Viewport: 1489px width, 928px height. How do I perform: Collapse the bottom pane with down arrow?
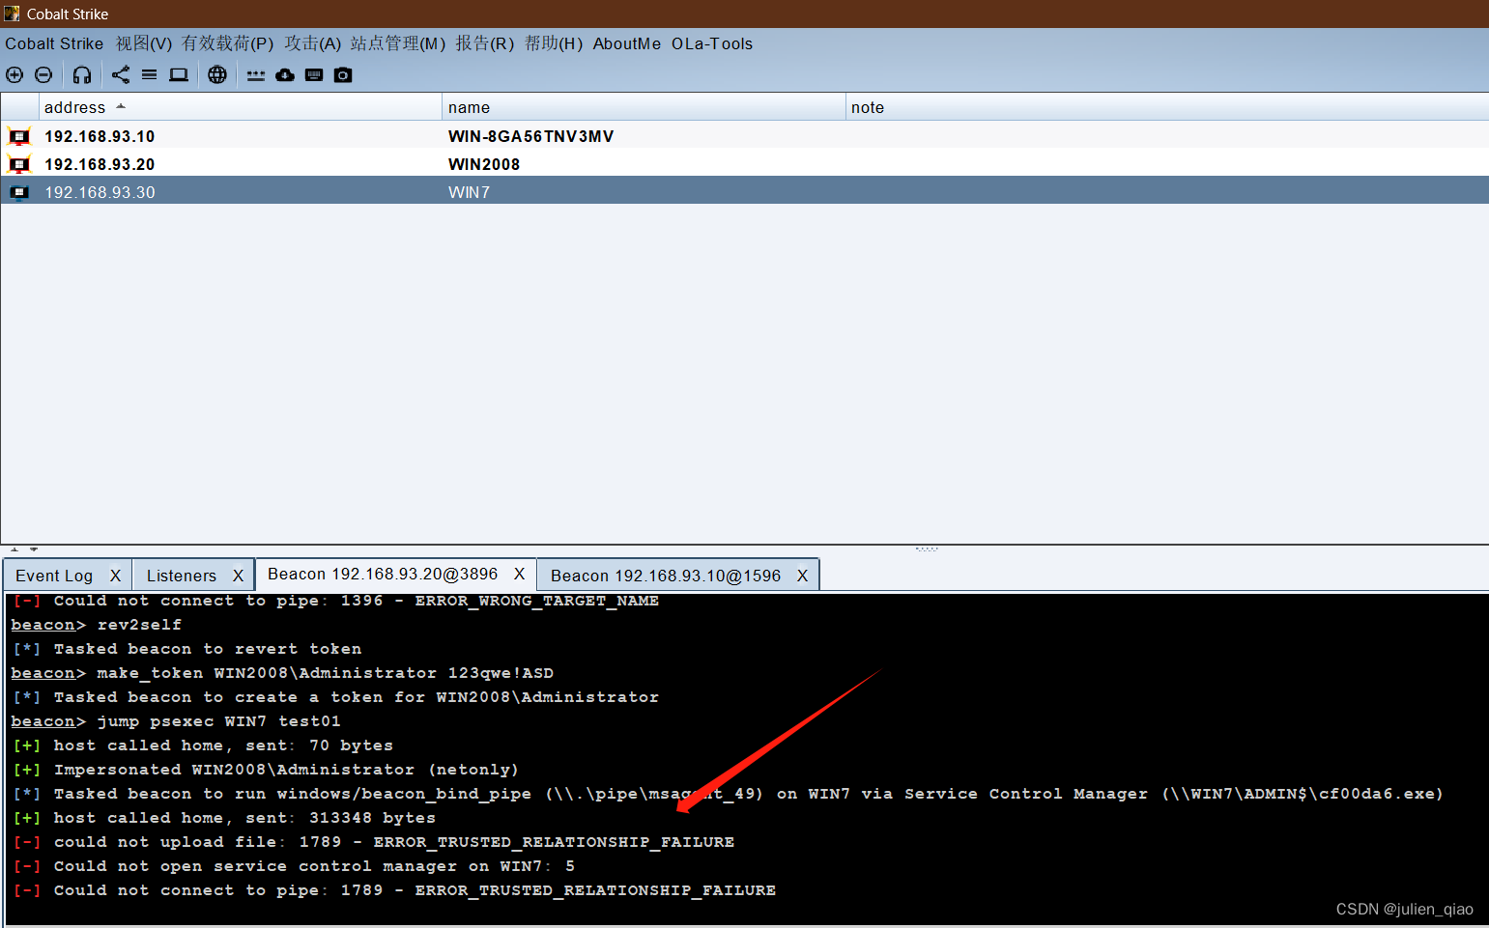(33, 548)
